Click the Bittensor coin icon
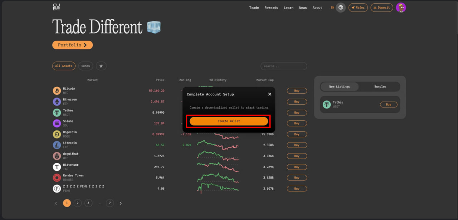The height and width of the screenshot is (220, 458). pos(57,167)
